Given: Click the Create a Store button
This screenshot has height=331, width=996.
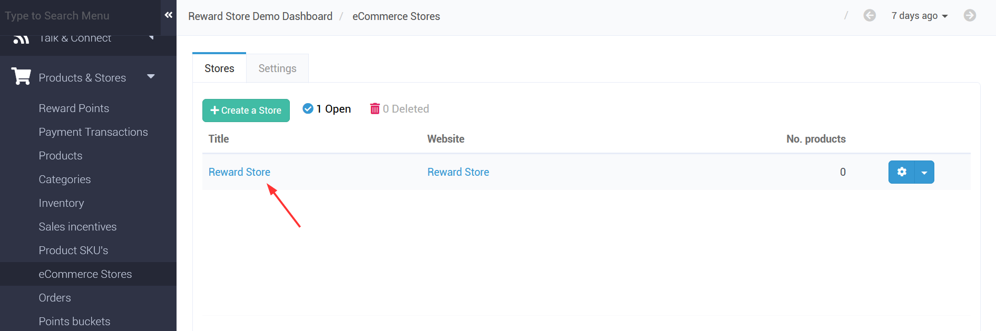Looking at the screenshot, I should (246, 111).
